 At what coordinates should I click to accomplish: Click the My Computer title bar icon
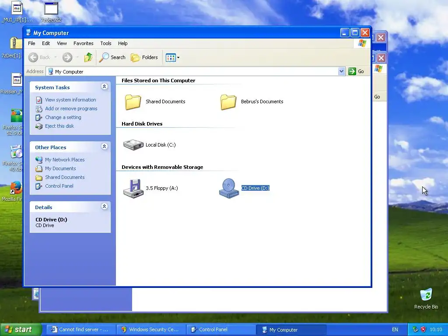coord(28,32)
